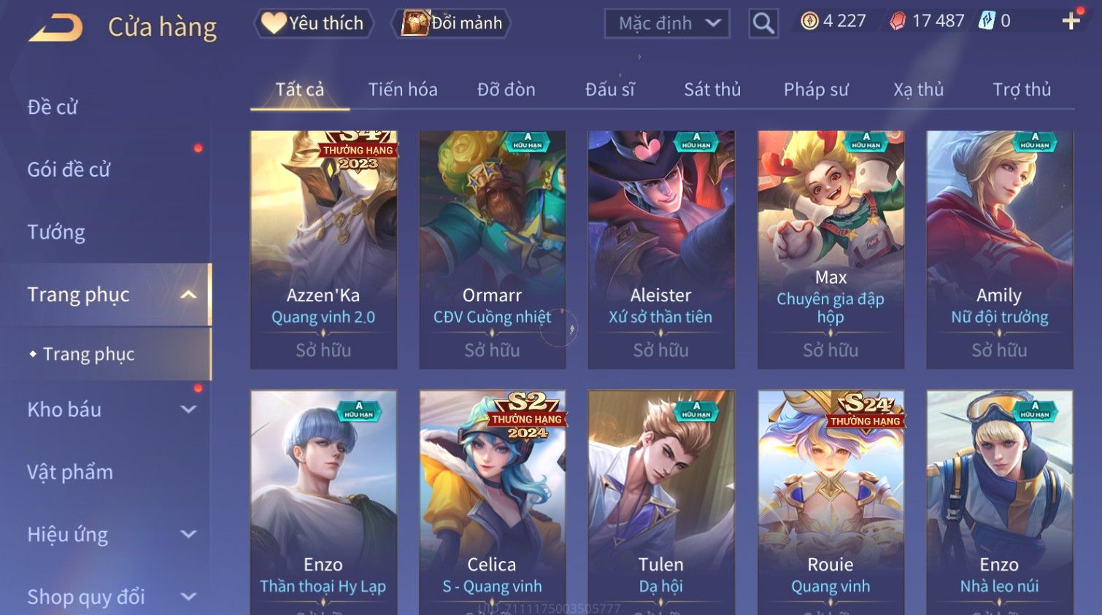The image size is (1102, 615).
Task: Open the search magnifier icon
Action: (x=763, y=23)
